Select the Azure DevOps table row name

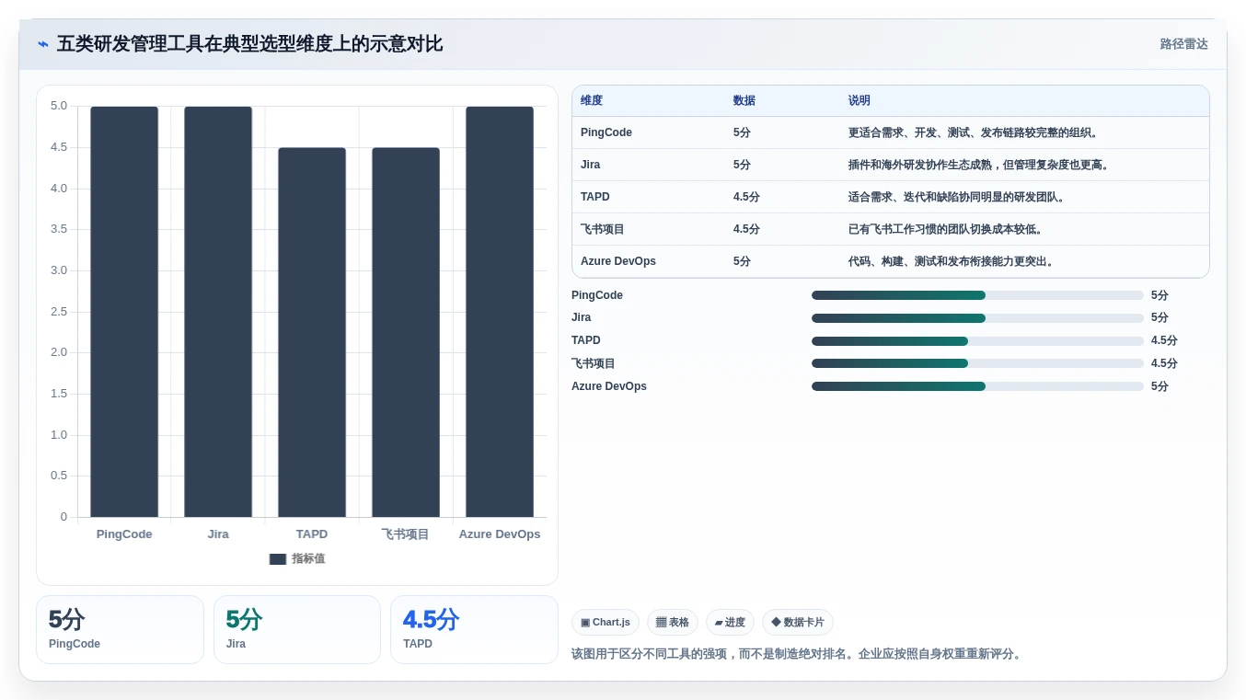pyautogui.click(x=618, y=261)
